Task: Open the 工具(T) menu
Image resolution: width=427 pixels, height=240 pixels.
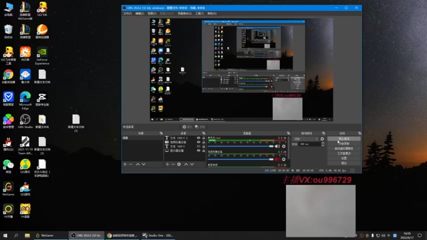Action: (x=199, y=13)
